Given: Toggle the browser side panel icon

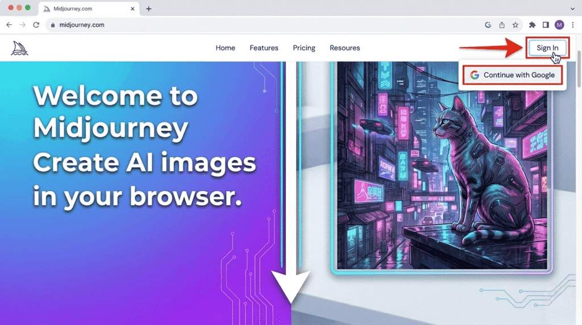Looking at the screenshot, I should [x=546, y=25].
